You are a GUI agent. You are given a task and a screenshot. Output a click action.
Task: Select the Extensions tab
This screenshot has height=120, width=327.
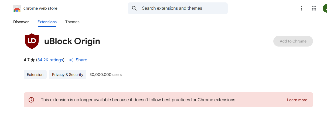pyautogui.click(x=47, y=22)
